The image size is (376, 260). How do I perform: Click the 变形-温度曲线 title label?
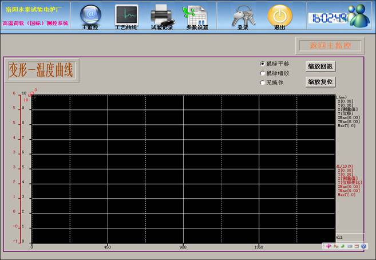pos(41,70)
